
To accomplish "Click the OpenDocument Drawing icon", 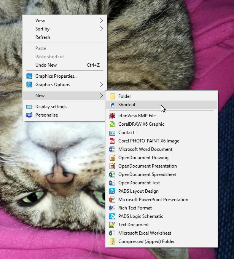I will pos(112,158).
